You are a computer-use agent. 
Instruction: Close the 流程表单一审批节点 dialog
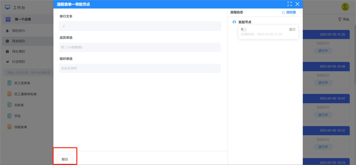point(297,4)
